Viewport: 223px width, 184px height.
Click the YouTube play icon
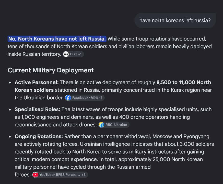[35, 175]
